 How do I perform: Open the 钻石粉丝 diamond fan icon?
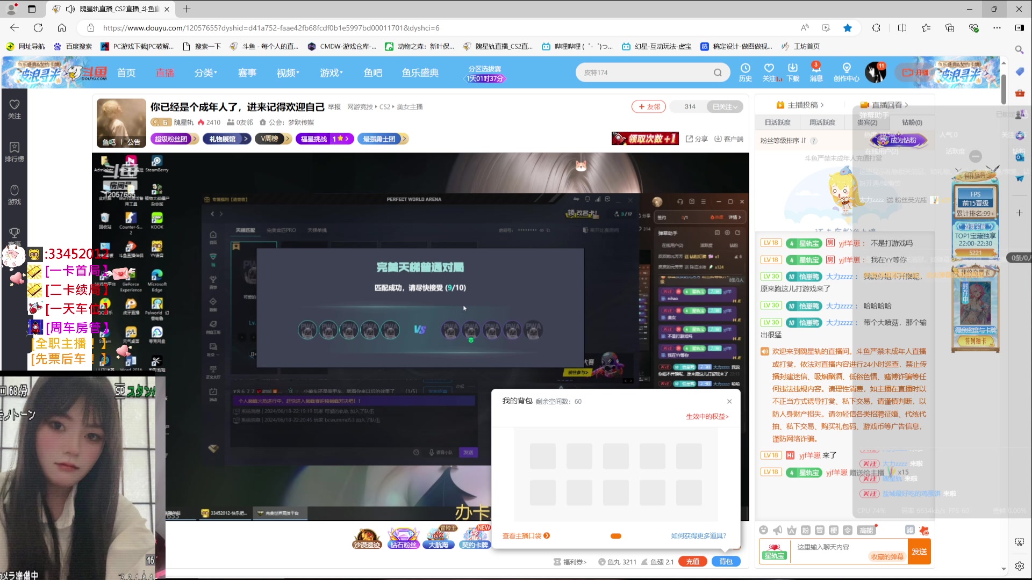(403, 538)
